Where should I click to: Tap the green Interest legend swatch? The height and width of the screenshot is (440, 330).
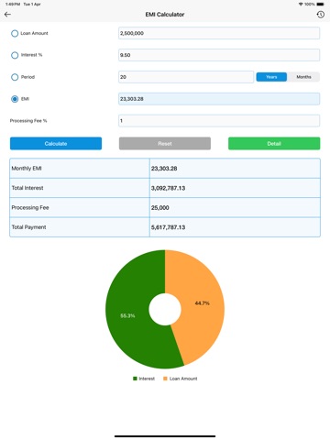click(x=135, y=379)
